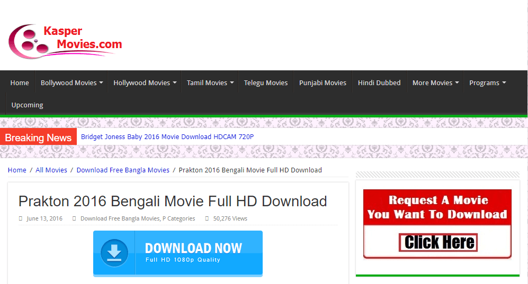
Task: Open the P Categories link
Action: (179, 218)
